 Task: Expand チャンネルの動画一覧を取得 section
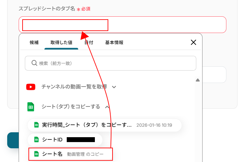click(x=114, y=87)
